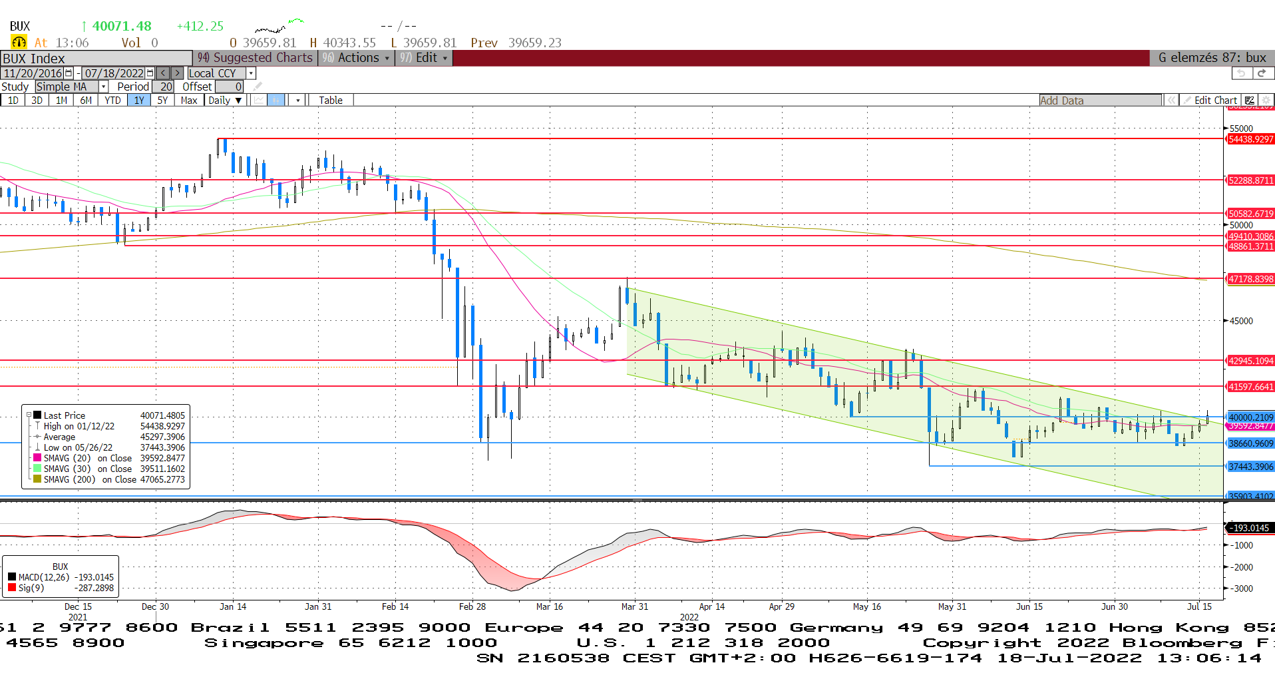Click the start date field 11/20/2016
Image resolution: width=1275 pixels, height=695 pixels.
(x=33, y=73)
